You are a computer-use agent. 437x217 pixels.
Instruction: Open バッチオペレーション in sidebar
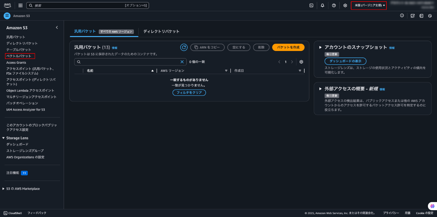point(22,103)
